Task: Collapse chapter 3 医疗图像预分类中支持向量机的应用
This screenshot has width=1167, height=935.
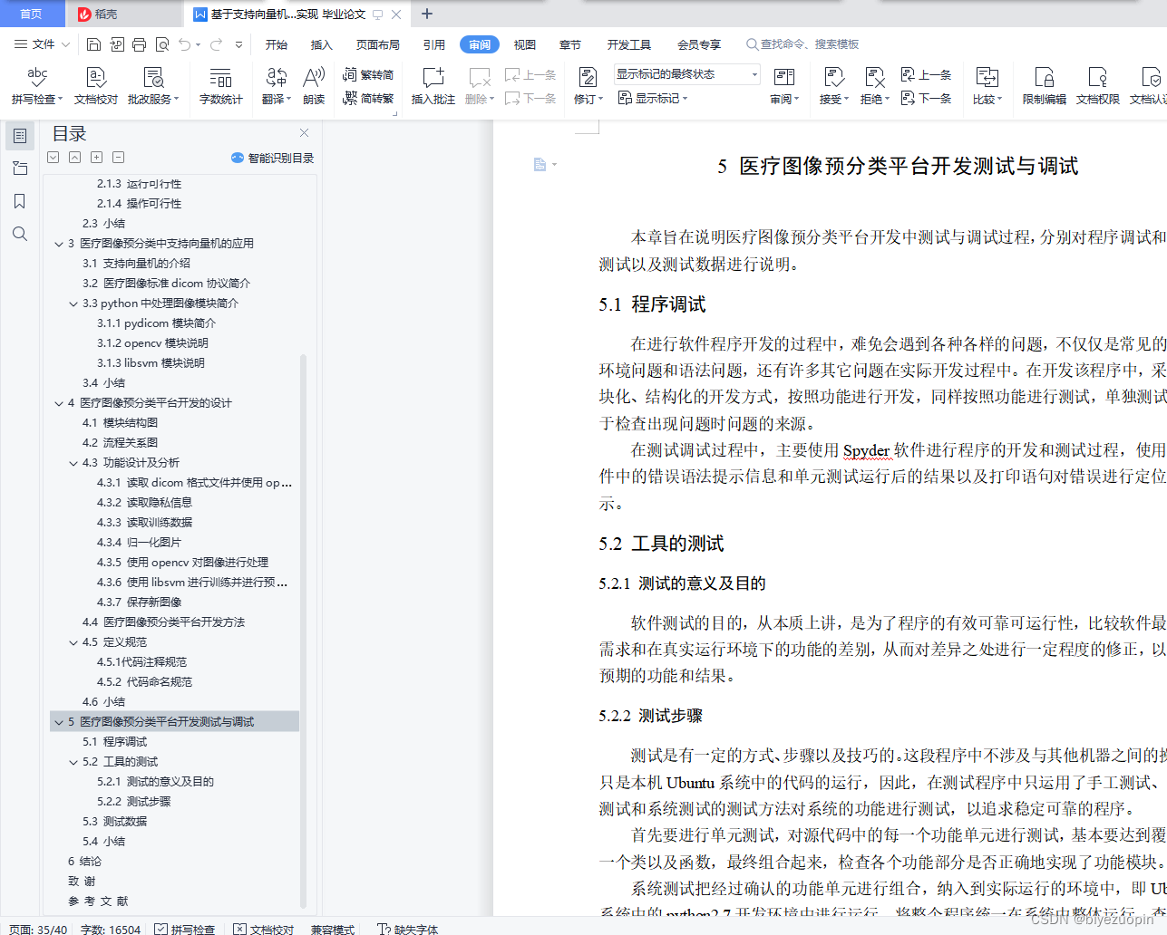Action: click(x=59, y=244)
